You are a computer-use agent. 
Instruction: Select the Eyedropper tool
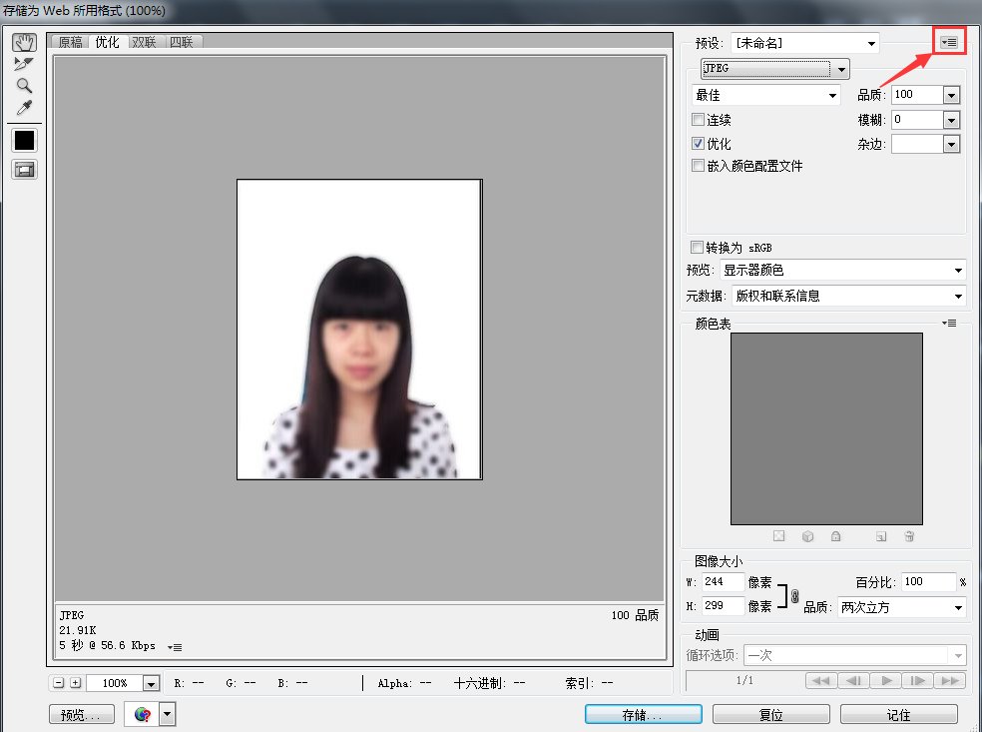coord(24,108)
